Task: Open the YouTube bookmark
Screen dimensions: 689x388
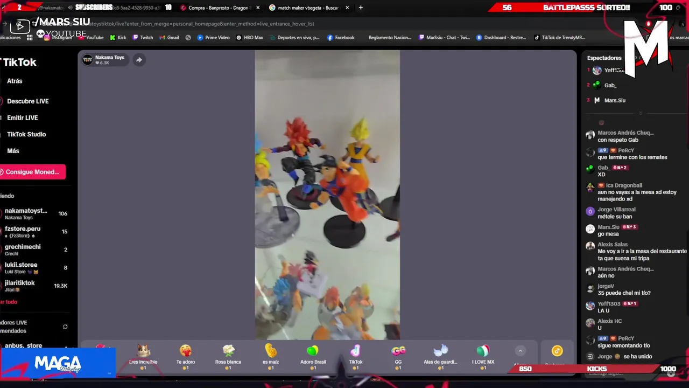Action: pos(90,38)
